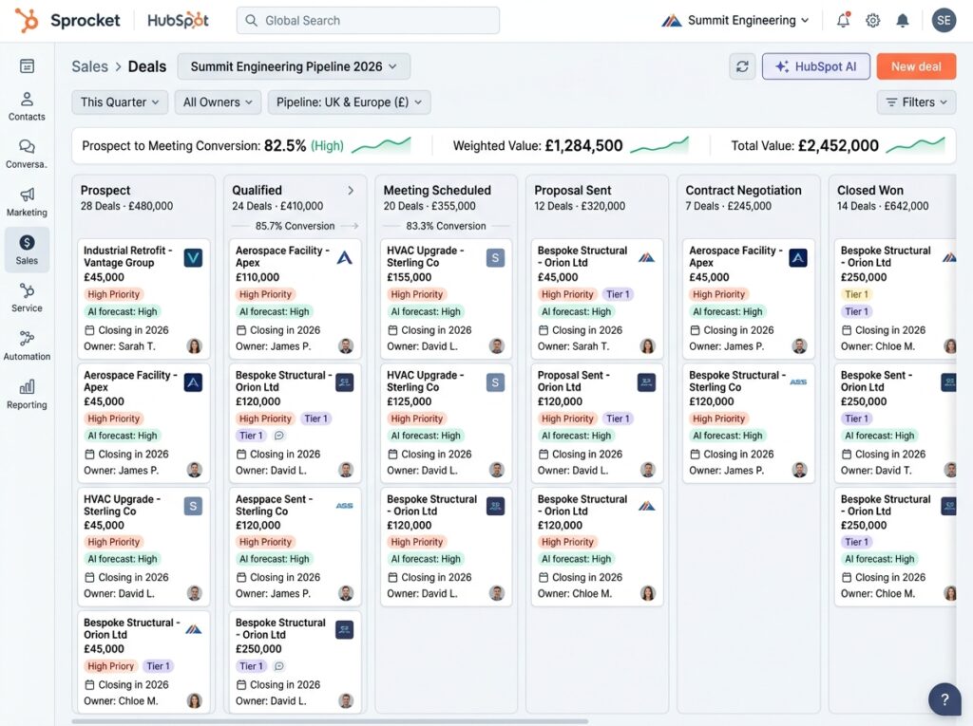Click the Meeting Scheduled column header
Image resolution: width=973 pixels, height=726 pixels.
tap(437, 191)
